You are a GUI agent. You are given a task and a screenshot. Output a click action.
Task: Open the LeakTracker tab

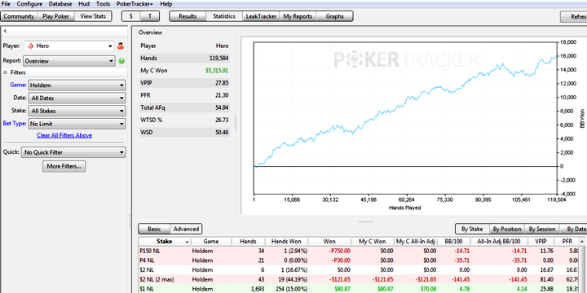(261, 16)
